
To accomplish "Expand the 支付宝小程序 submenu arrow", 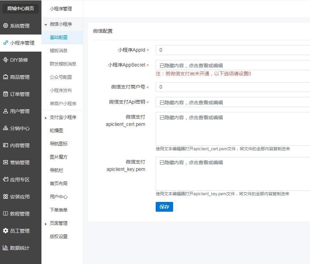I will [x=46, y=118].
